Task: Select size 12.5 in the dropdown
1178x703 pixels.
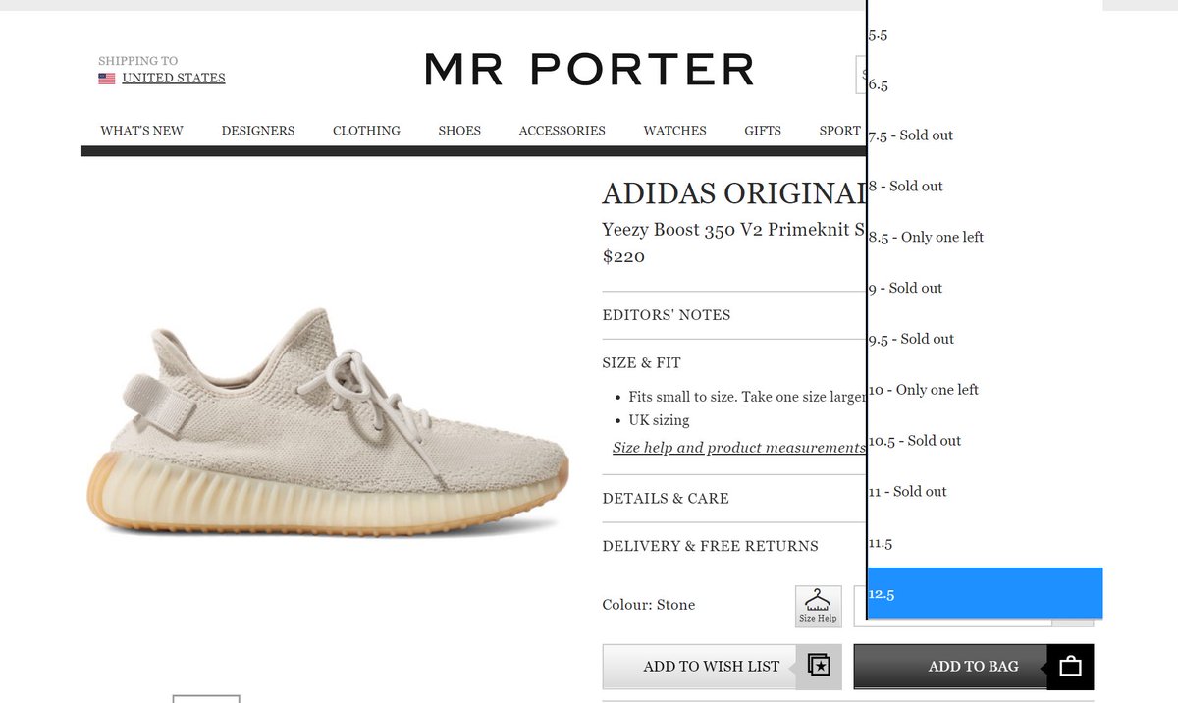Action: pos(985,593)
